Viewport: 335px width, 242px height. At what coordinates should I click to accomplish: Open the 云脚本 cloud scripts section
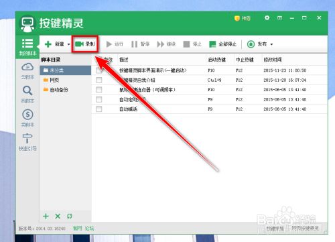tap(27, 71)
